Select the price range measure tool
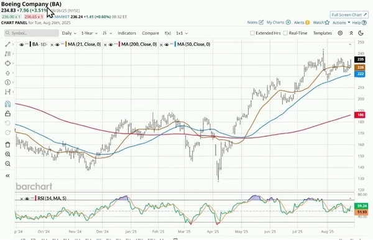This screenshot has width=373, height=240. coord(7,92)
